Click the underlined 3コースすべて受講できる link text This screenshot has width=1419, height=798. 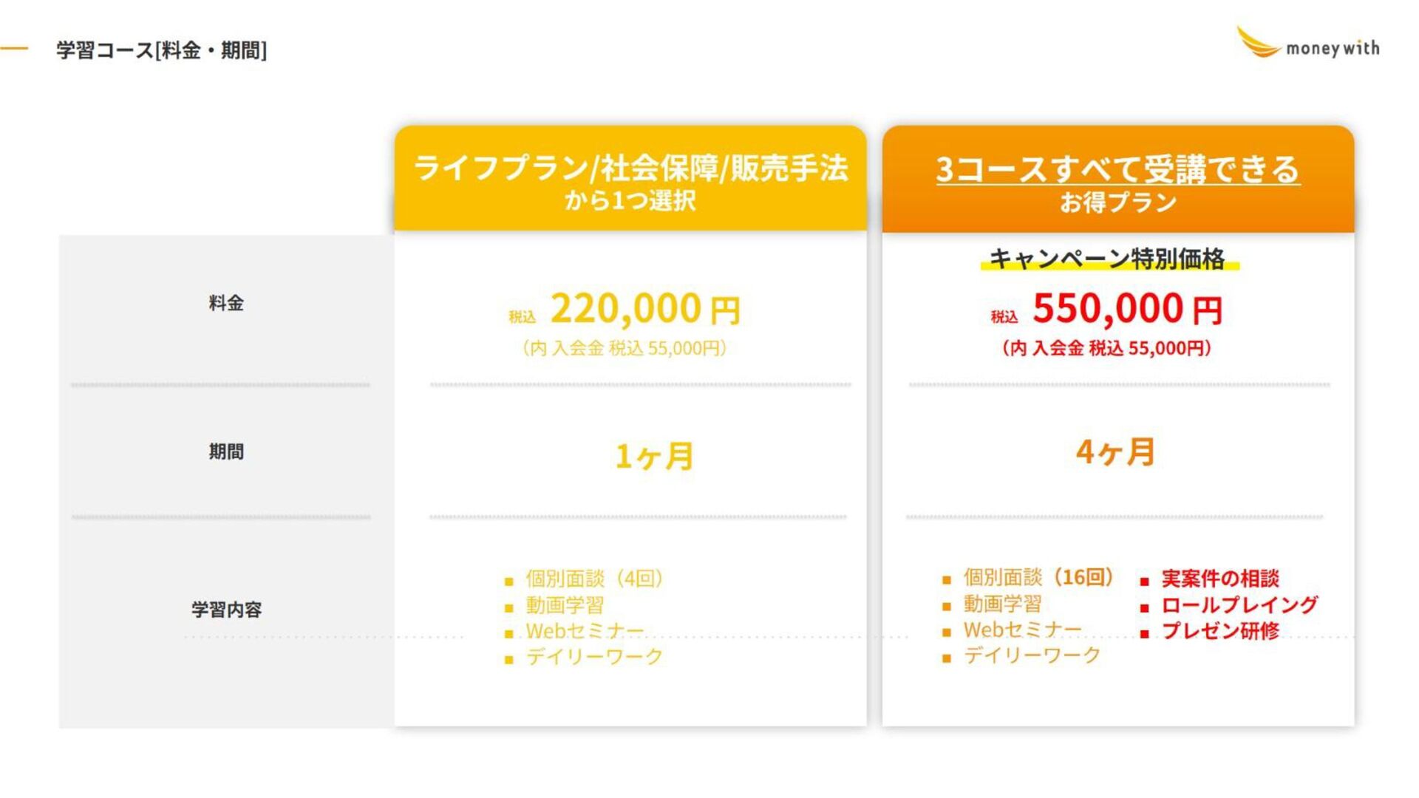coord(1118,169)
